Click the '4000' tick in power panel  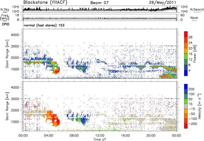point(15,35)
